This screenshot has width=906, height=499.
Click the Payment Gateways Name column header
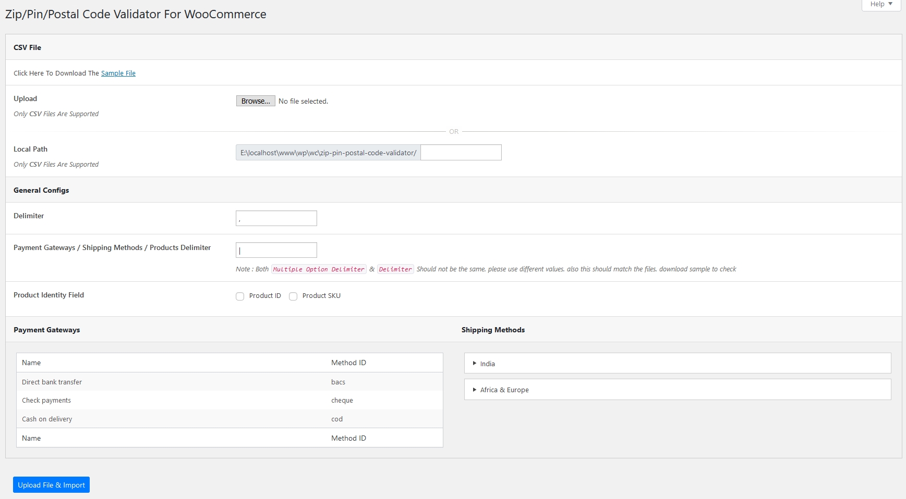coord(31,363)
